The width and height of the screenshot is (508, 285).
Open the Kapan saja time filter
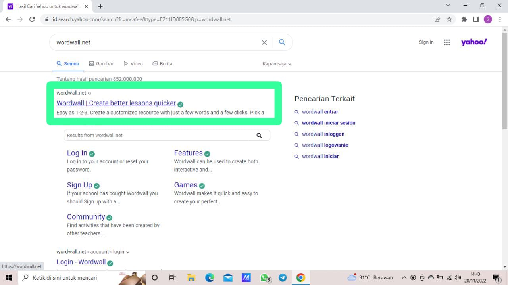pyautogui.click(x=277, y=64)
